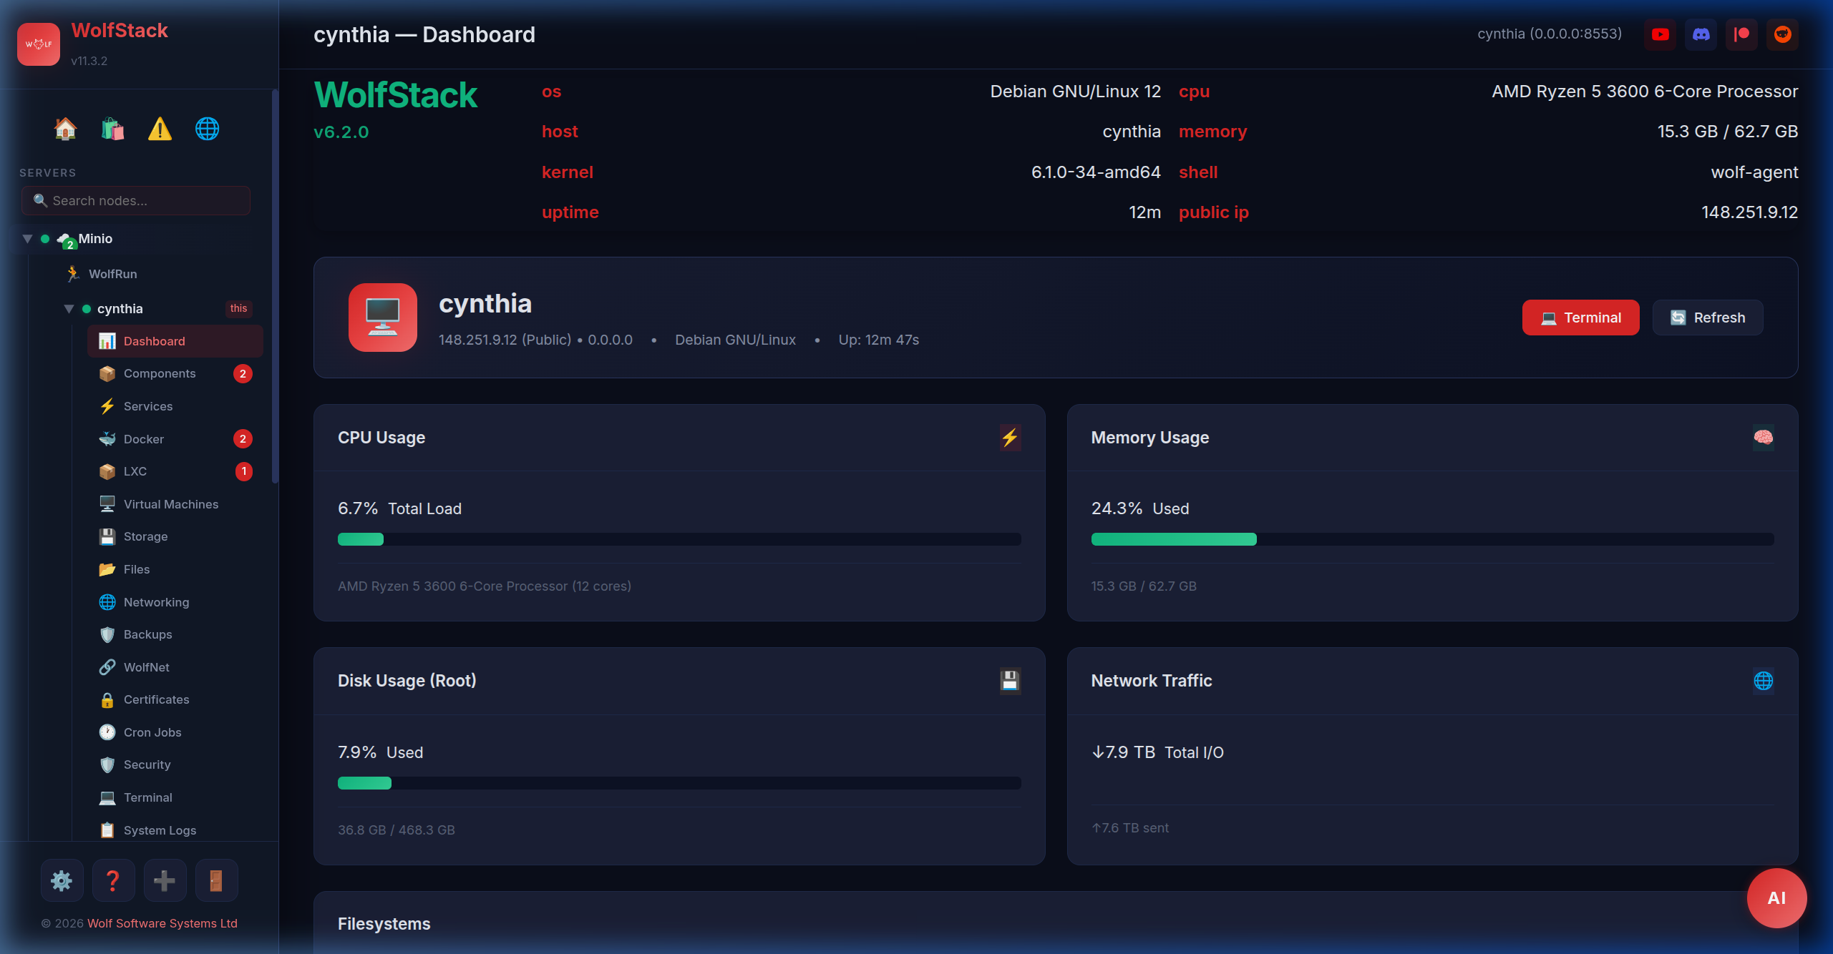Open the WolfNet menu item
Screen dimensions: 1833x954
175,667
